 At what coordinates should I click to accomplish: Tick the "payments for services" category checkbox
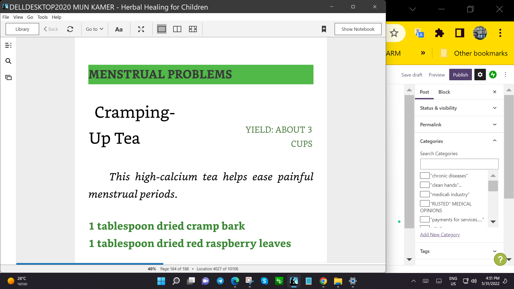click(x=425, y=219)
